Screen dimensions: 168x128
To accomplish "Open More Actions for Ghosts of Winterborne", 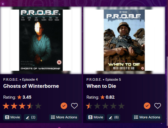I will pos(64,117).
